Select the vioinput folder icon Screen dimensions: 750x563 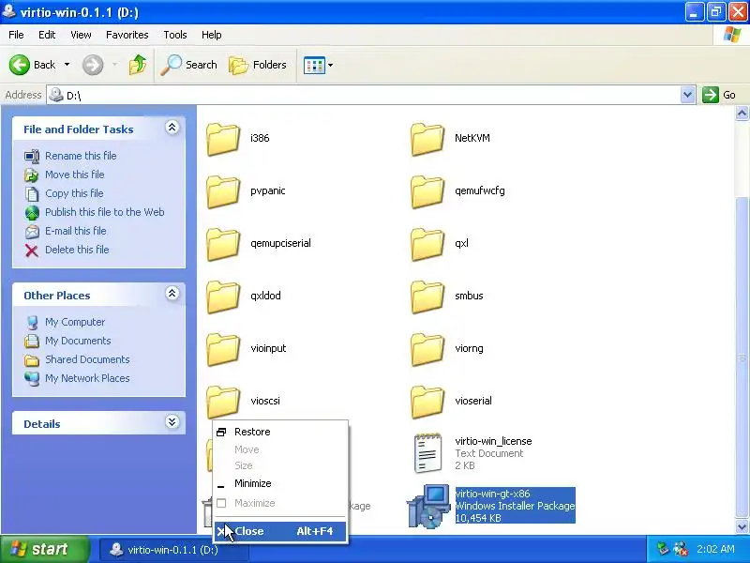coord(223,349)
